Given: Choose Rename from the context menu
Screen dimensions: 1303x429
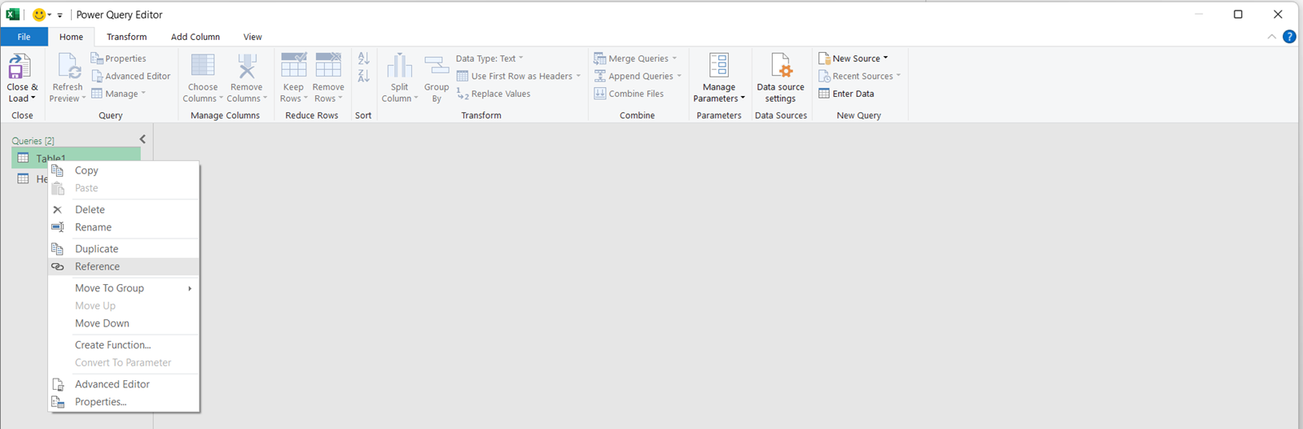Looking at the screenshot, I should (124, 227).
